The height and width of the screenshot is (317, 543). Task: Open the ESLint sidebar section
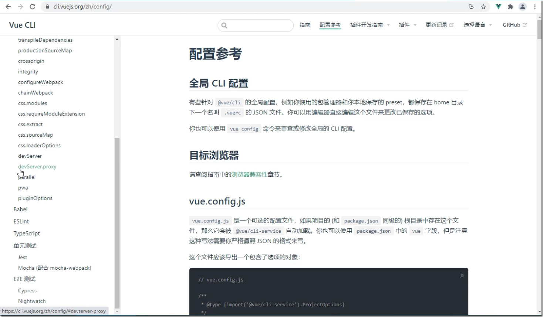point(21,221)
